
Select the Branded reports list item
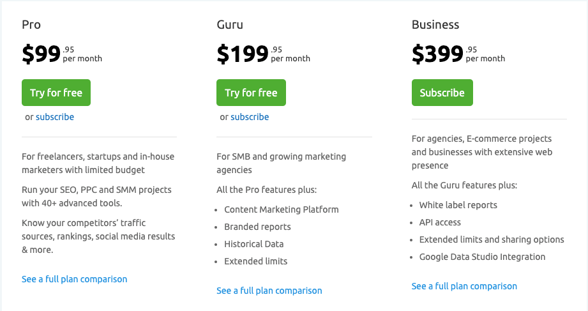(x=257, y=227)
